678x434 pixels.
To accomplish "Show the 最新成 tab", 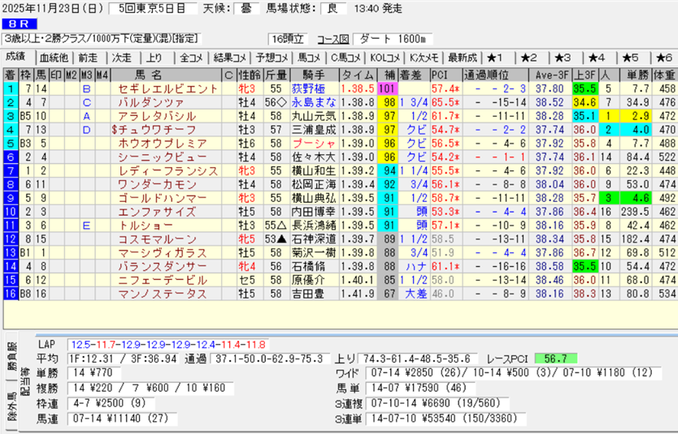I will click(x=461, y=58).
